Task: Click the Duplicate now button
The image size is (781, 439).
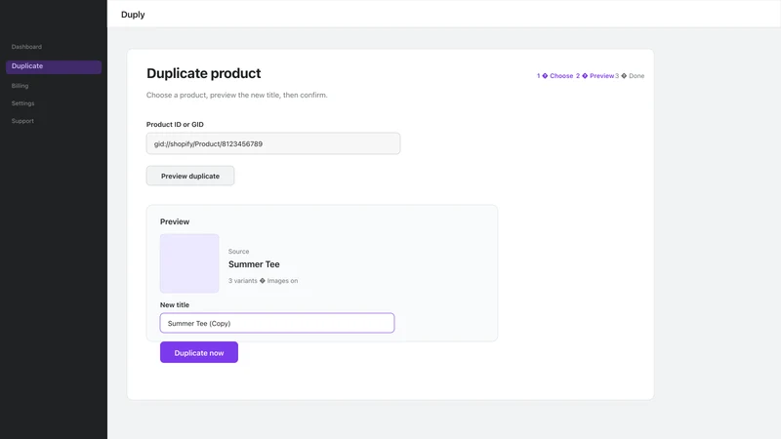Action: tap(199, 352)
